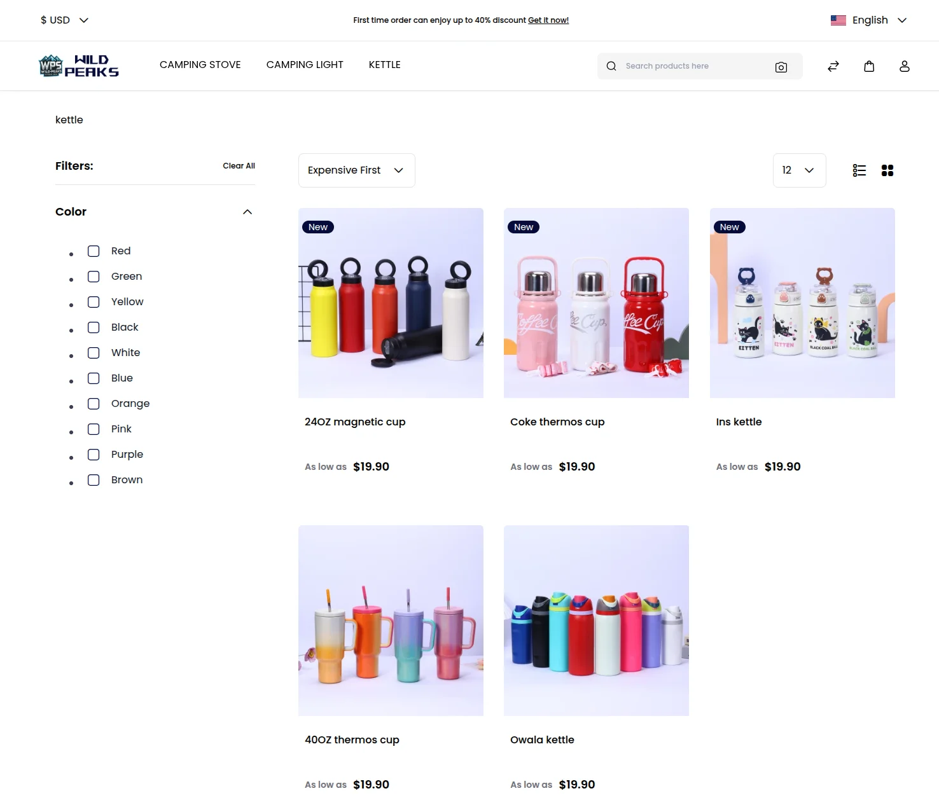Open the English language dropdown
This screenshot has height=805, width=939.
[869, 20]
